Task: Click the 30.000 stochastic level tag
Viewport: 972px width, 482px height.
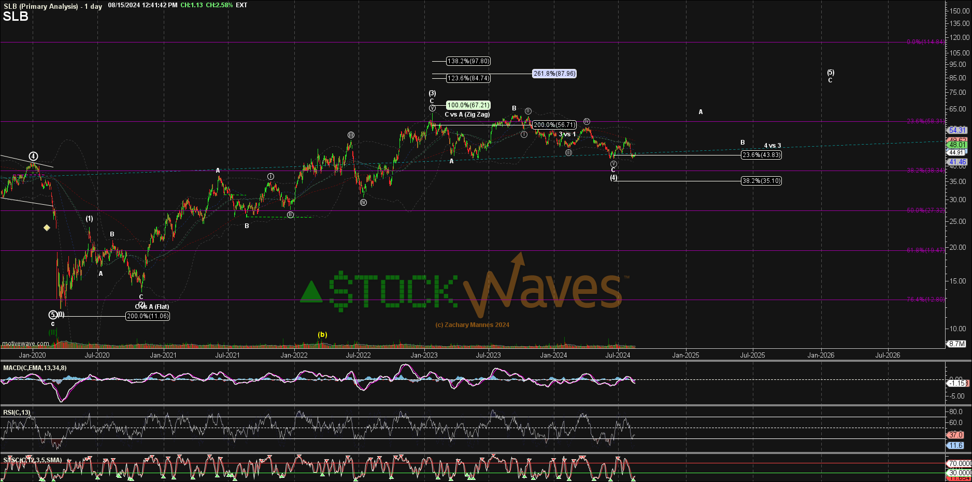Action: [x=960, y=473]
